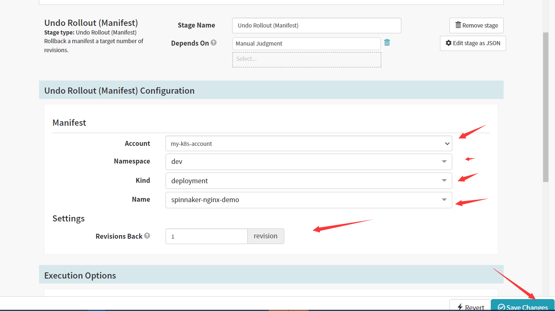Focus the Stage Name input field
The height and width of the screenshot is (311, 555).
click(x=317, y=25)
